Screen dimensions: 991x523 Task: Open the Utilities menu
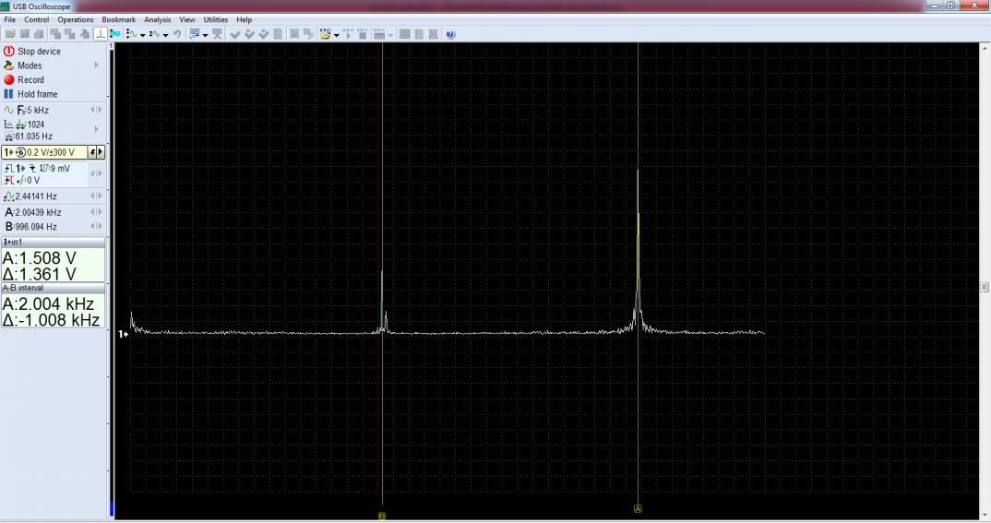coord(215,19)
